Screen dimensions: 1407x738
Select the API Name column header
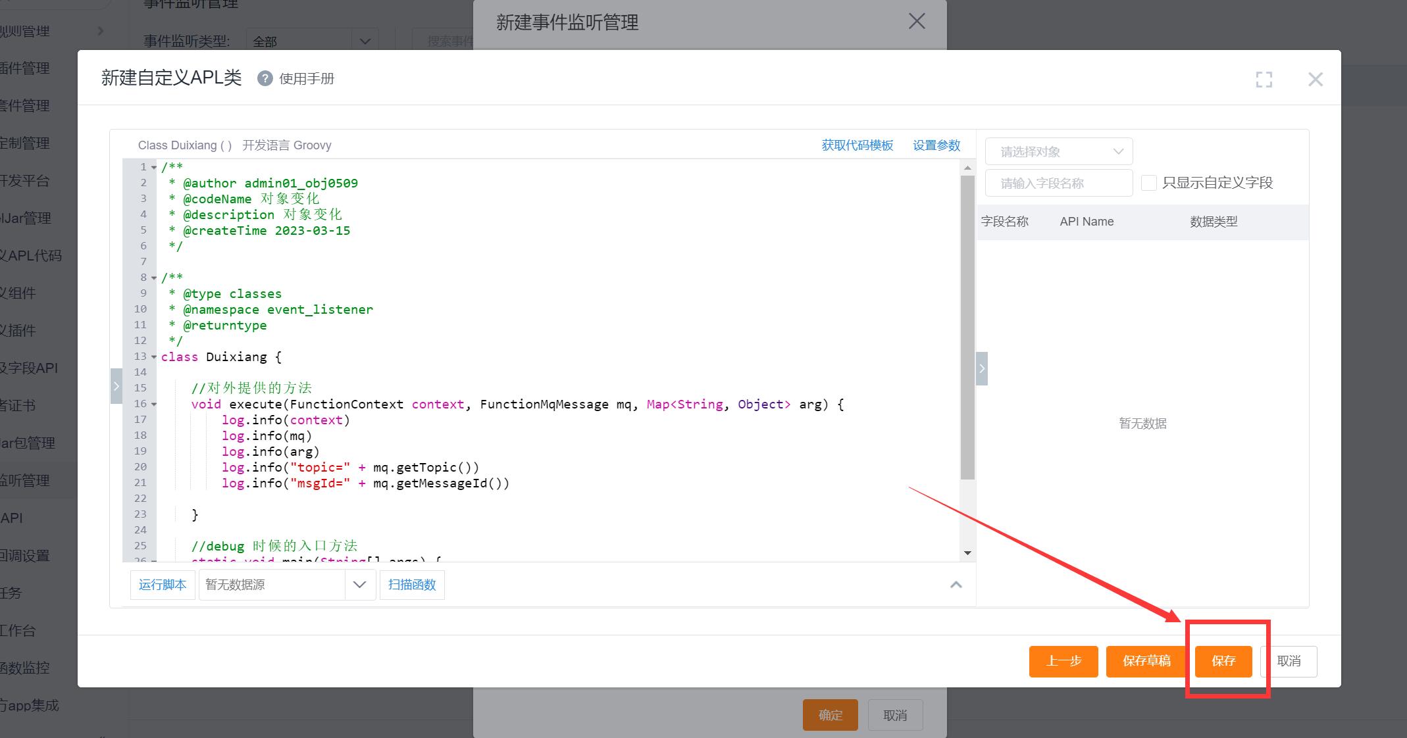tap(1087, 222)
